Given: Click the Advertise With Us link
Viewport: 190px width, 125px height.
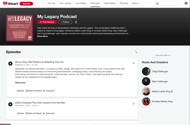Looking at the screenshot, I should pyautogui.click(x=163, y=55).
